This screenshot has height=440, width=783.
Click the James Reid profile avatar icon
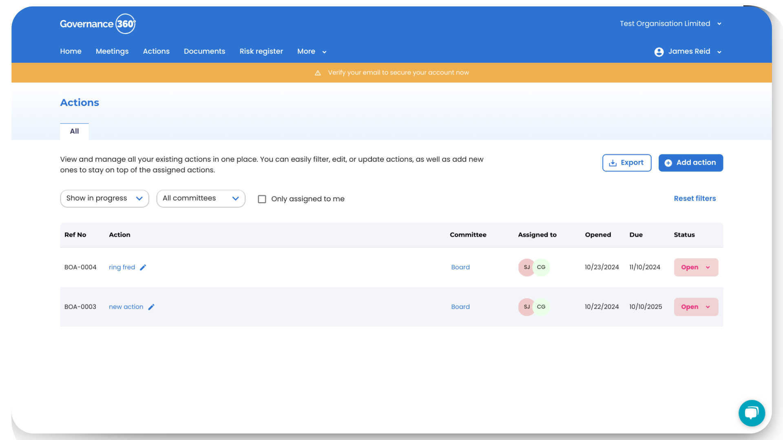659,52
